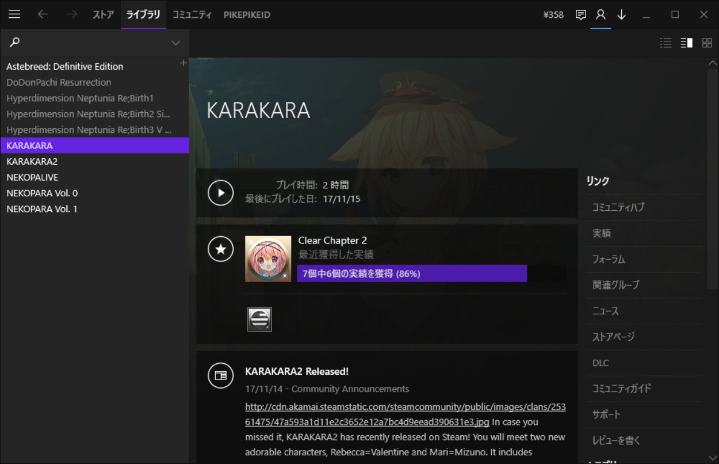Open the Clear Chapter 2 achievement thumbnail
Viewport: 719px width, 464px height.
[268, 259]
